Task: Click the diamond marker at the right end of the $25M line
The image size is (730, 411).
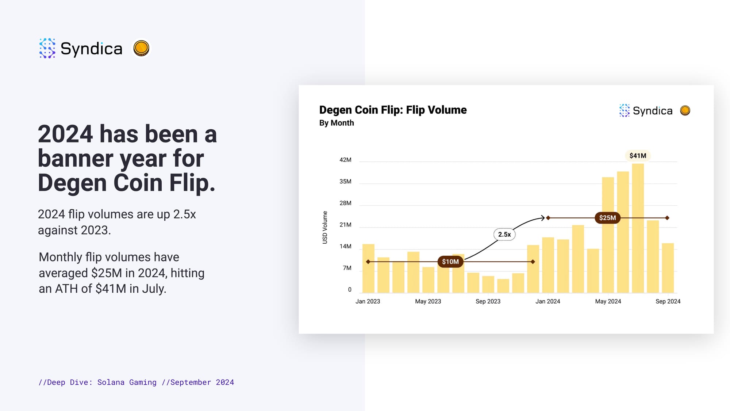Action: [667, 218]
